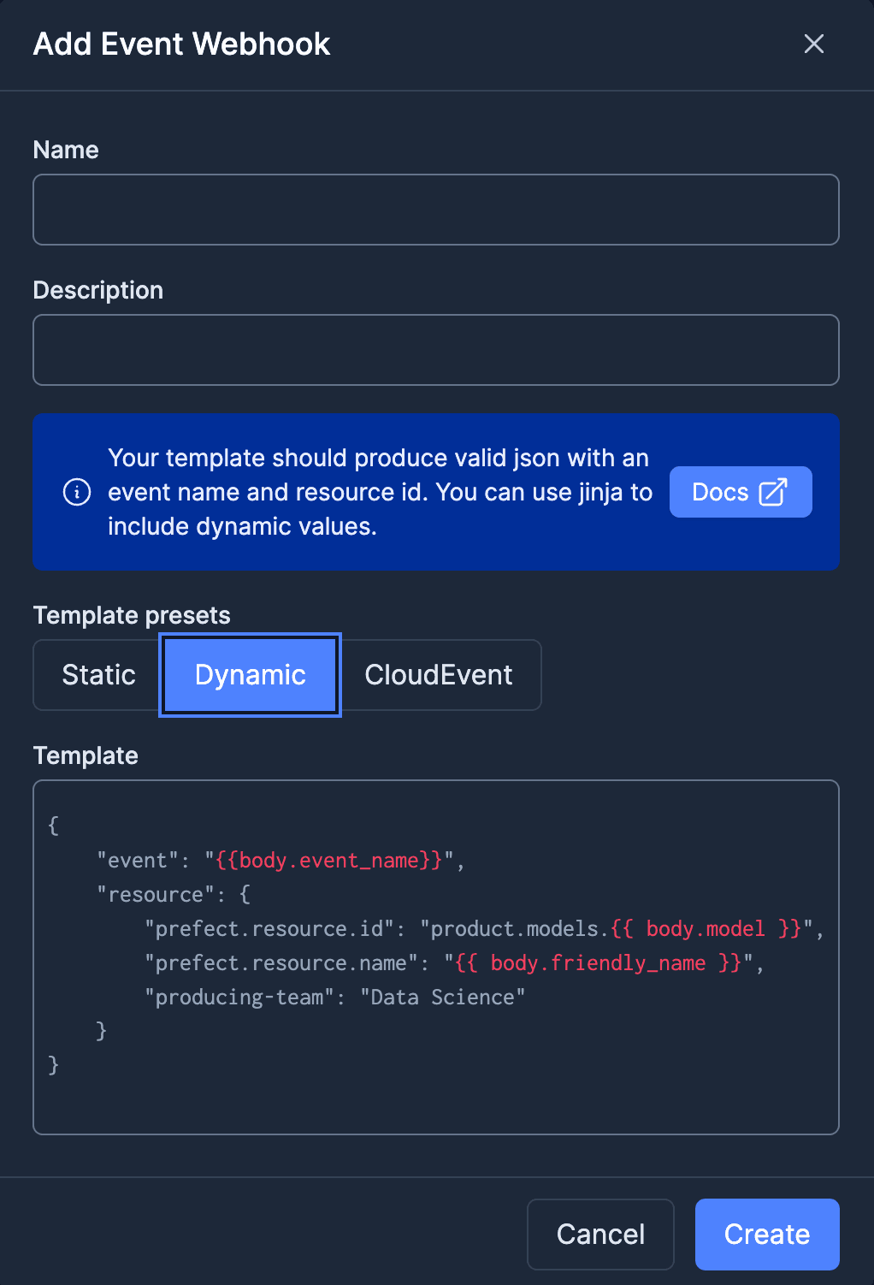
Task: Select the Dynamic template preset
Action: point(250,675)
